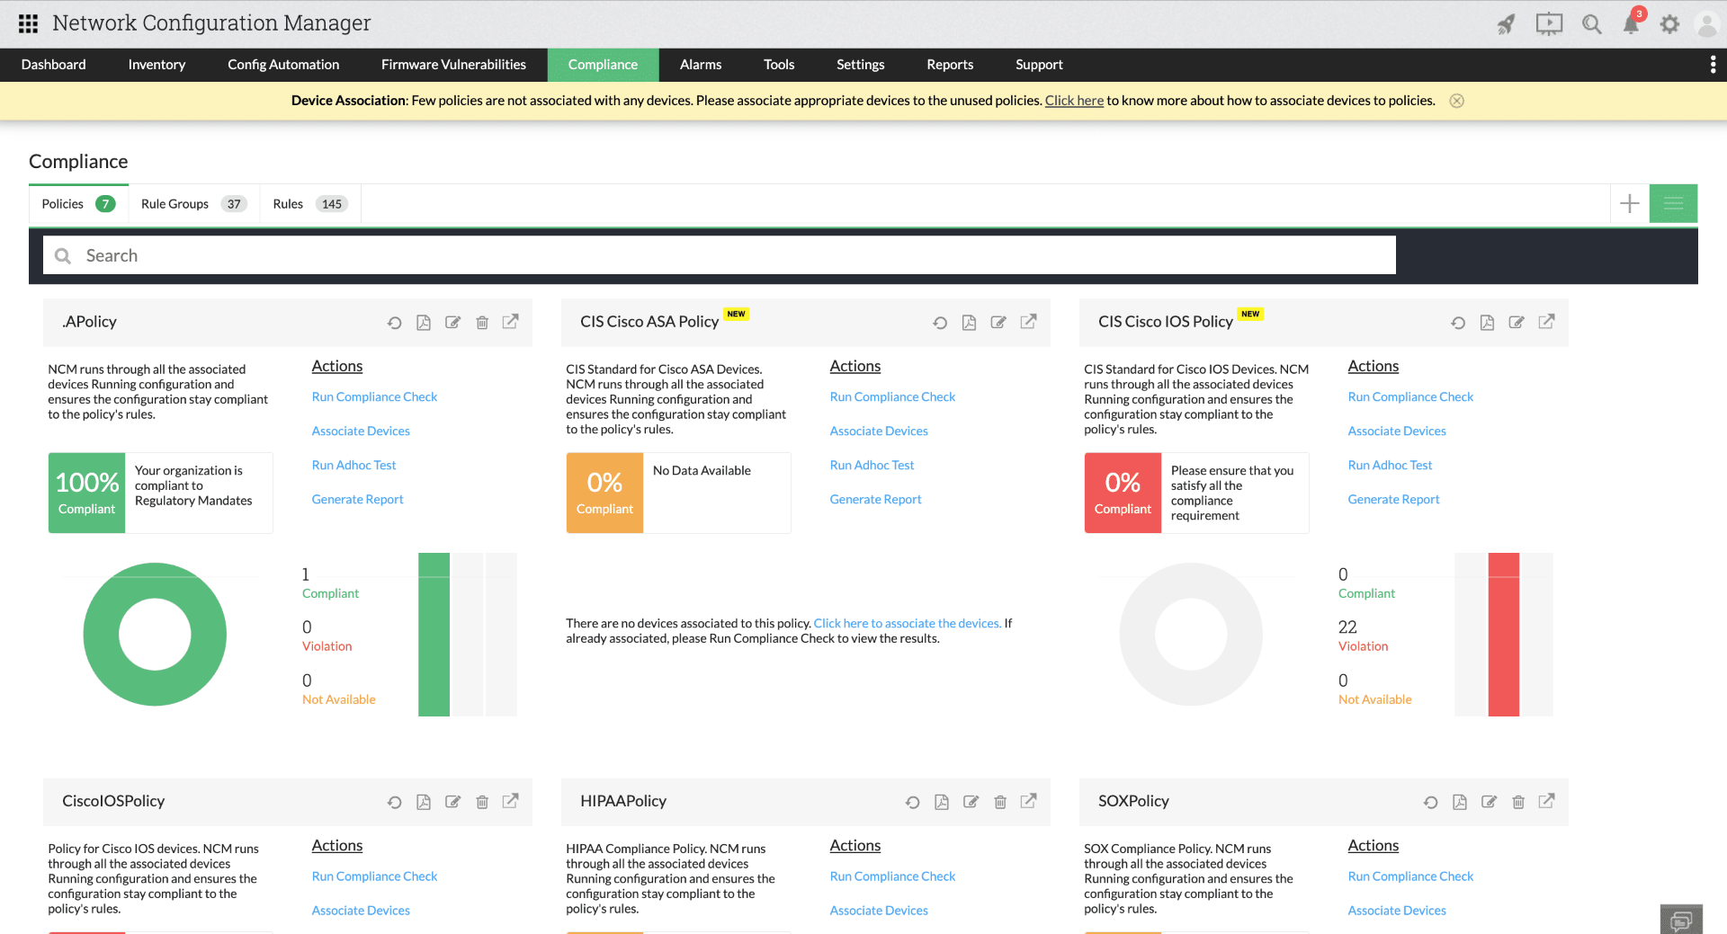
Task: Open the notifications bell with badge 3
Action: tap(1631, 22)
